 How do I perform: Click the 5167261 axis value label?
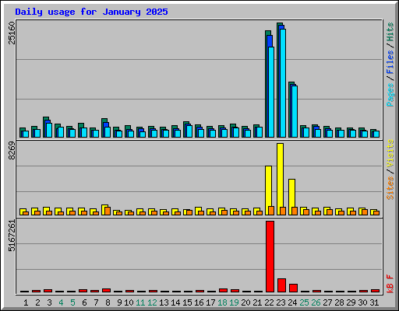coord(12,236)
